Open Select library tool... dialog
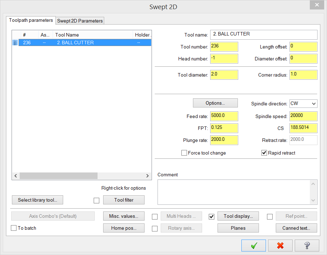The height and width of the screenshot is (255, 327). click(x=38, y=200)
